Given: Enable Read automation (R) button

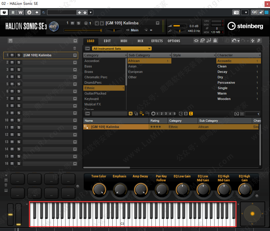Looking at the screenshot, I should coord(13,12).
